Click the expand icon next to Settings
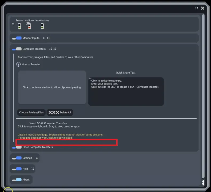Screen dimensions: 211x192 coord(37,158)
